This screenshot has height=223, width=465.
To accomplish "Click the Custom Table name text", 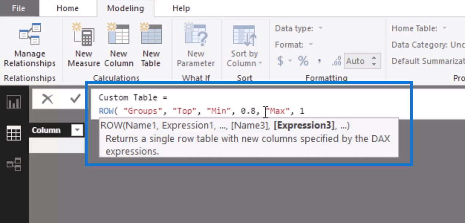I will (x=128, y=97).
